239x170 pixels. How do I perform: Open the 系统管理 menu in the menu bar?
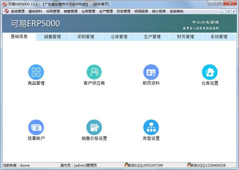click(18, 11)
